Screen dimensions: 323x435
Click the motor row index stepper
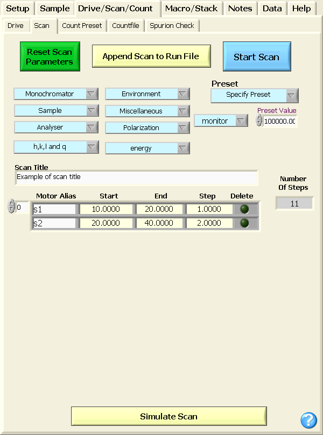pos(11,207)
